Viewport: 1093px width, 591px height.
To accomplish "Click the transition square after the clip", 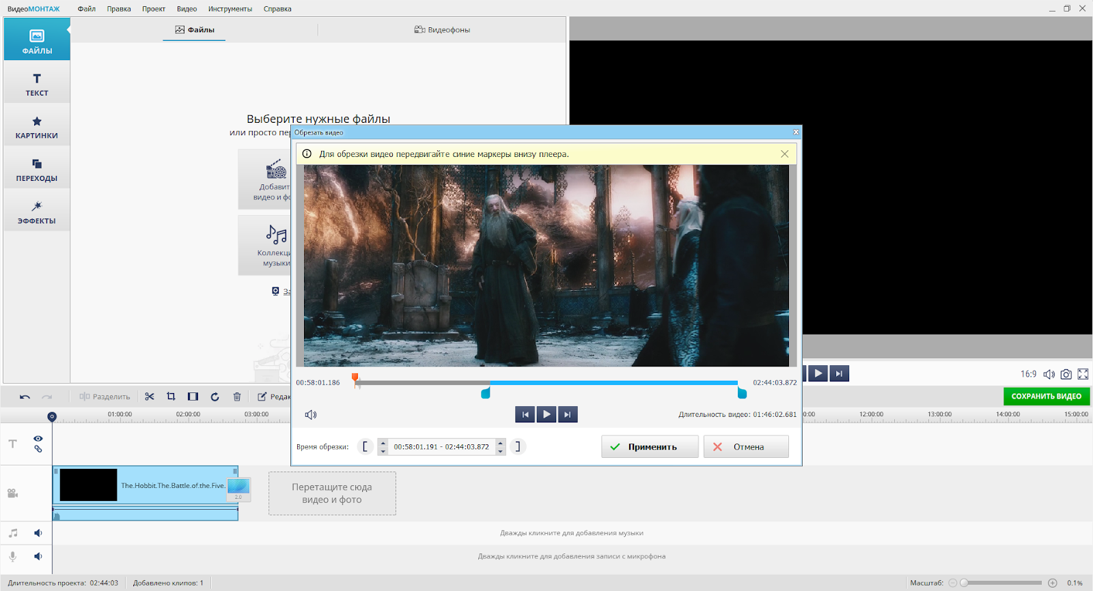I will click(238, 489).
